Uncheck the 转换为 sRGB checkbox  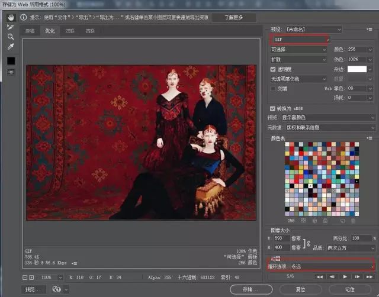272,108
